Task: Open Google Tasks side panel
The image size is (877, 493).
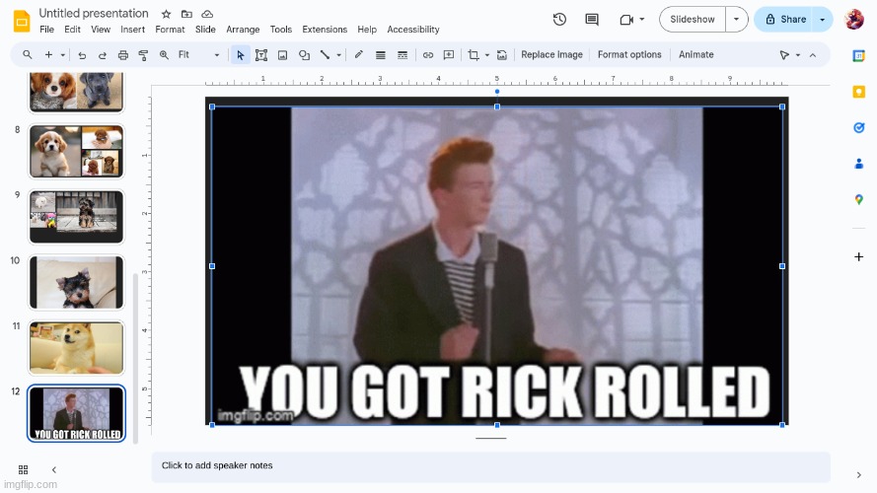Action: [858, 128]
